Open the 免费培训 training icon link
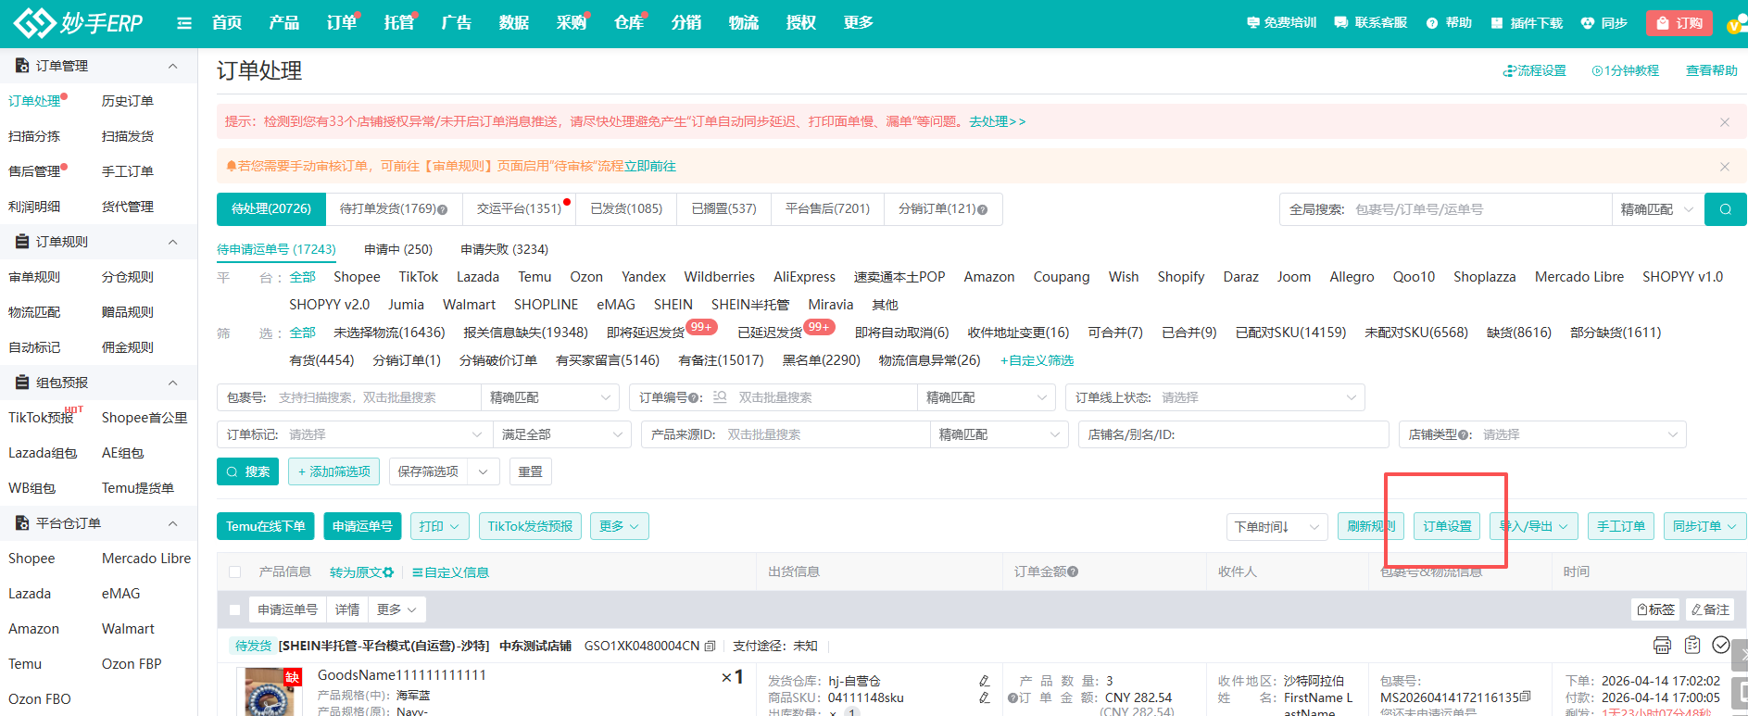This screenshot has width=1748, height=716. coord(1281,23)
